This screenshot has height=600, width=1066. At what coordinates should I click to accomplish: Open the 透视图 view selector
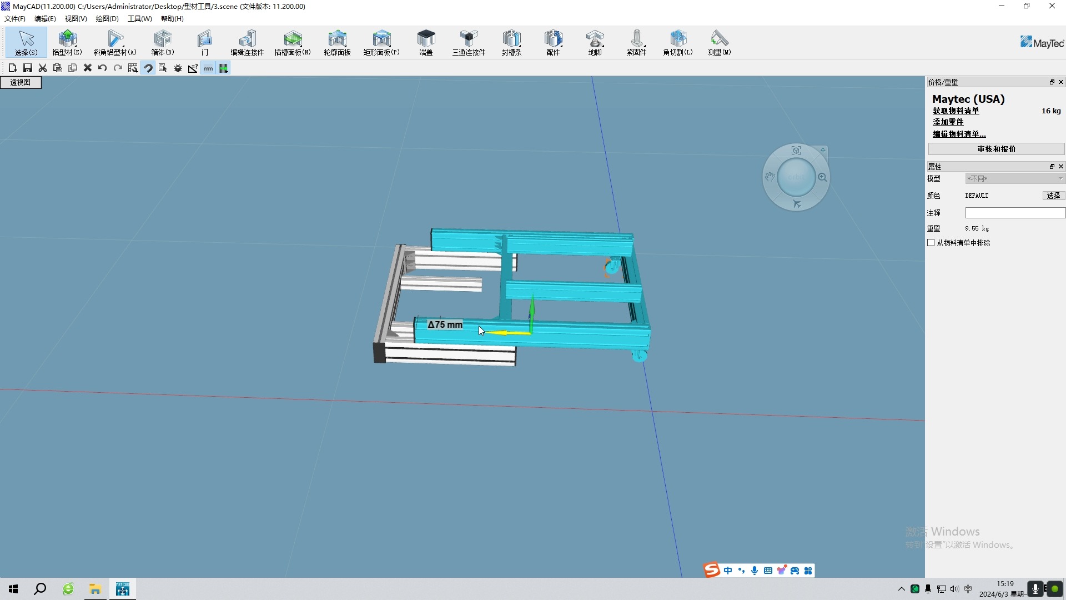tap(21, 82)
